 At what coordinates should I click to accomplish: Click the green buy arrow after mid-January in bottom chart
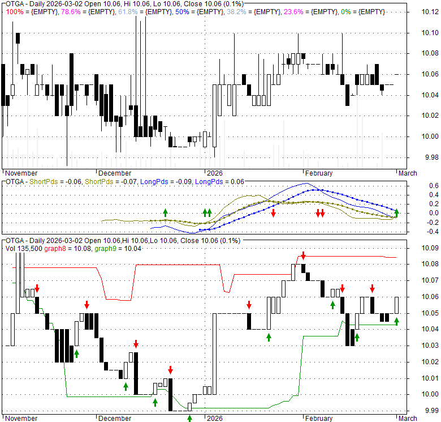tap(269, 338)
